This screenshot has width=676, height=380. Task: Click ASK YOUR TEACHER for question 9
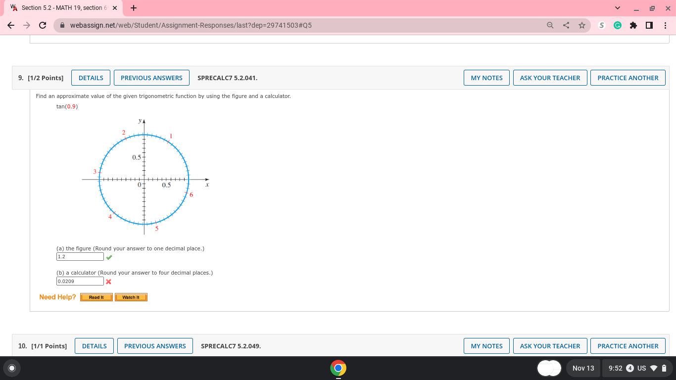tap(550, 78)
